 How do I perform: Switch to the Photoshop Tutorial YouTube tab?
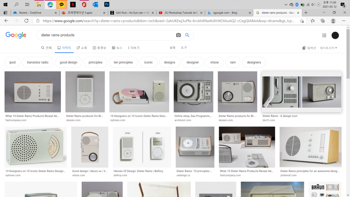click(x=180, y=13)
